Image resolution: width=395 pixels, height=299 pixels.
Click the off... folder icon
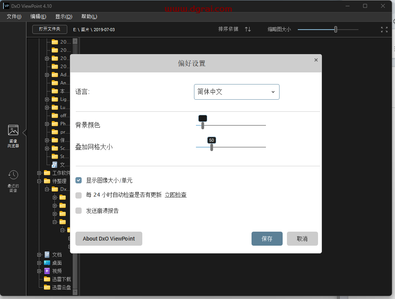(x=55, y=116)
